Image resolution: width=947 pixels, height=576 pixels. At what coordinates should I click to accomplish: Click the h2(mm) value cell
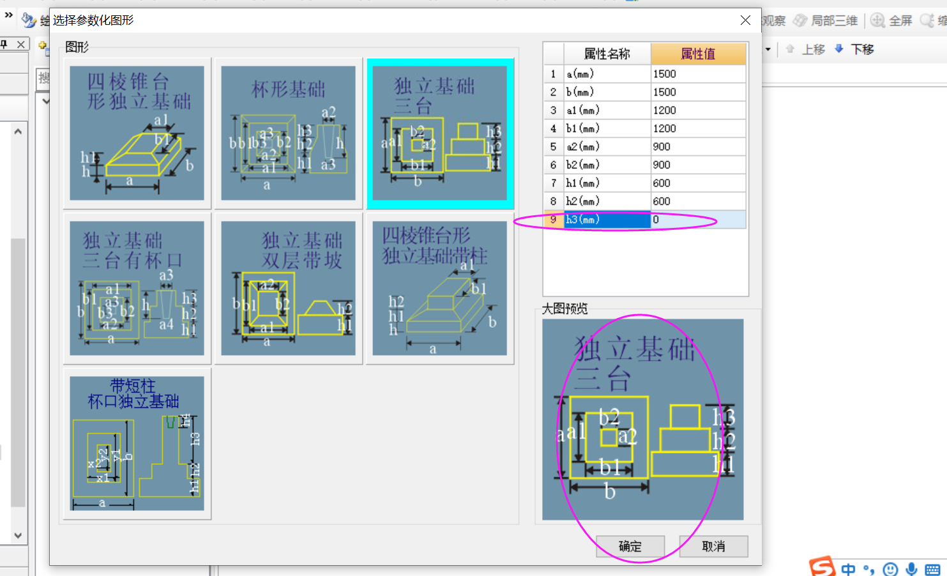click(698, 201)
